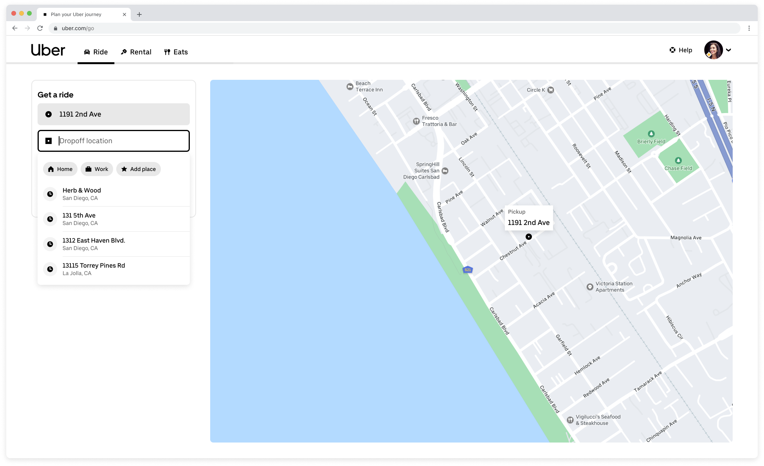Go back in the browser

pos(15,28)
